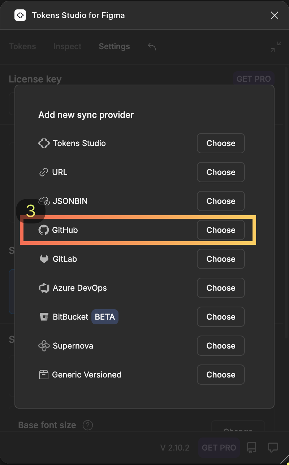The width and height of the screenshot is (289, 465).
Task: Choose Generic Versioned as sync provider
Action: tap(221, 375)
